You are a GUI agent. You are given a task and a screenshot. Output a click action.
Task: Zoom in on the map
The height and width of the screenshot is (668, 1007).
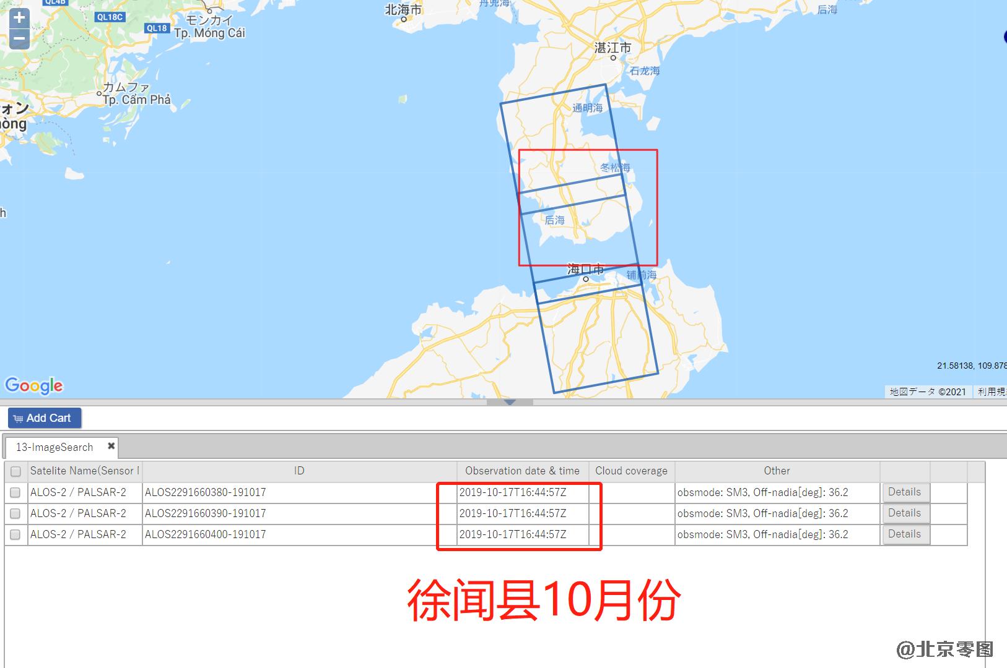coord(19,18)
